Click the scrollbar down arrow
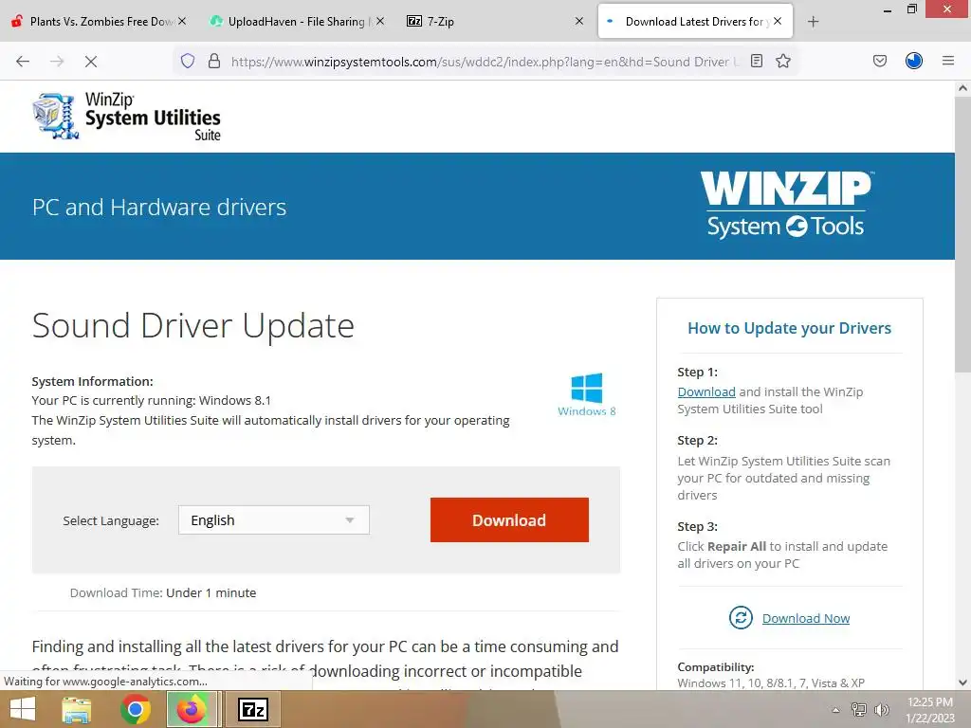This screenshot has height=728, width=971. click(962, 682)
